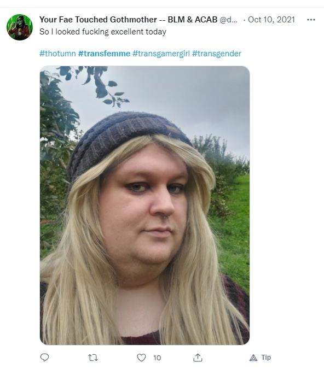Open the #transgamergirl hashtag link

(x=161, y=54)
